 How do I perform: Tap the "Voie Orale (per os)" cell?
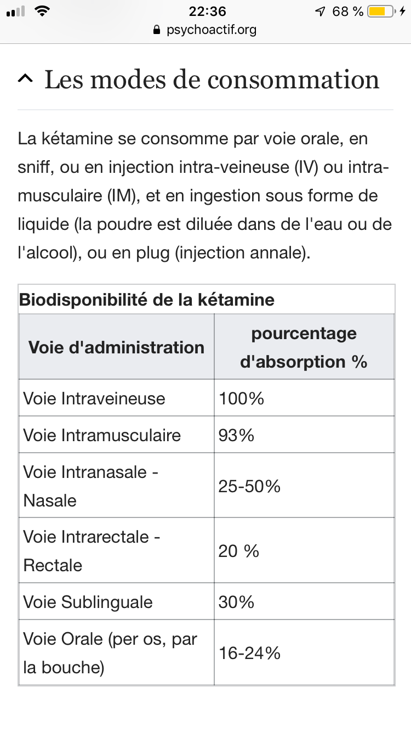coord(110,653)
